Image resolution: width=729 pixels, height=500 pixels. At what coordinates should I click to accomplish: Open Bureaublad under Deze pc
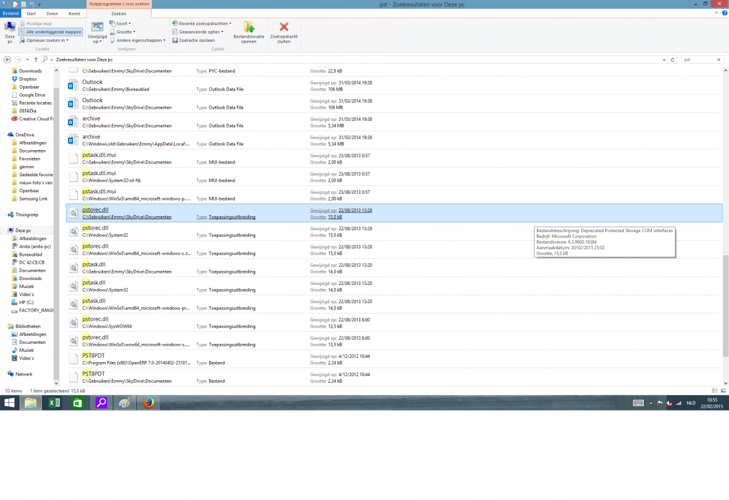(31, 254)
